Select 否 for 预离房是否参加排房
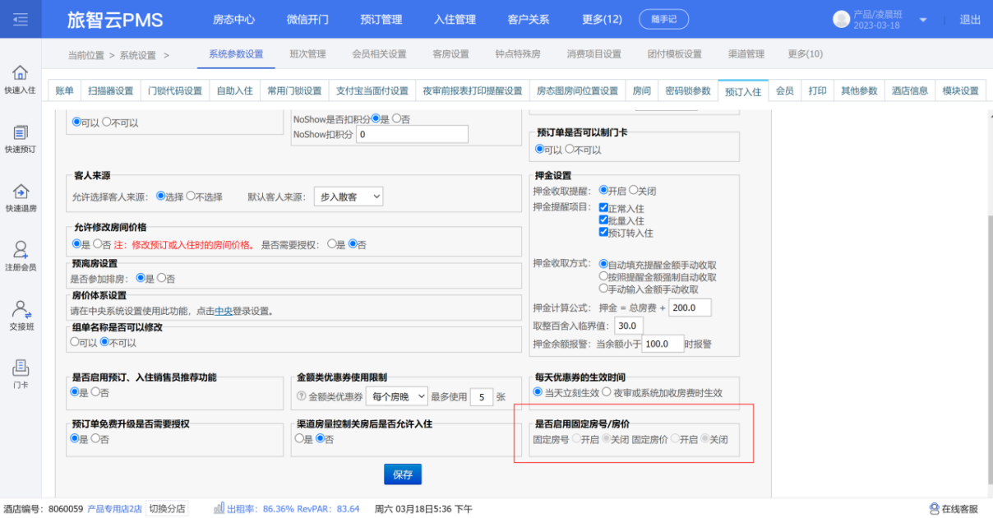The image size is (993, 518). point(161,279)
